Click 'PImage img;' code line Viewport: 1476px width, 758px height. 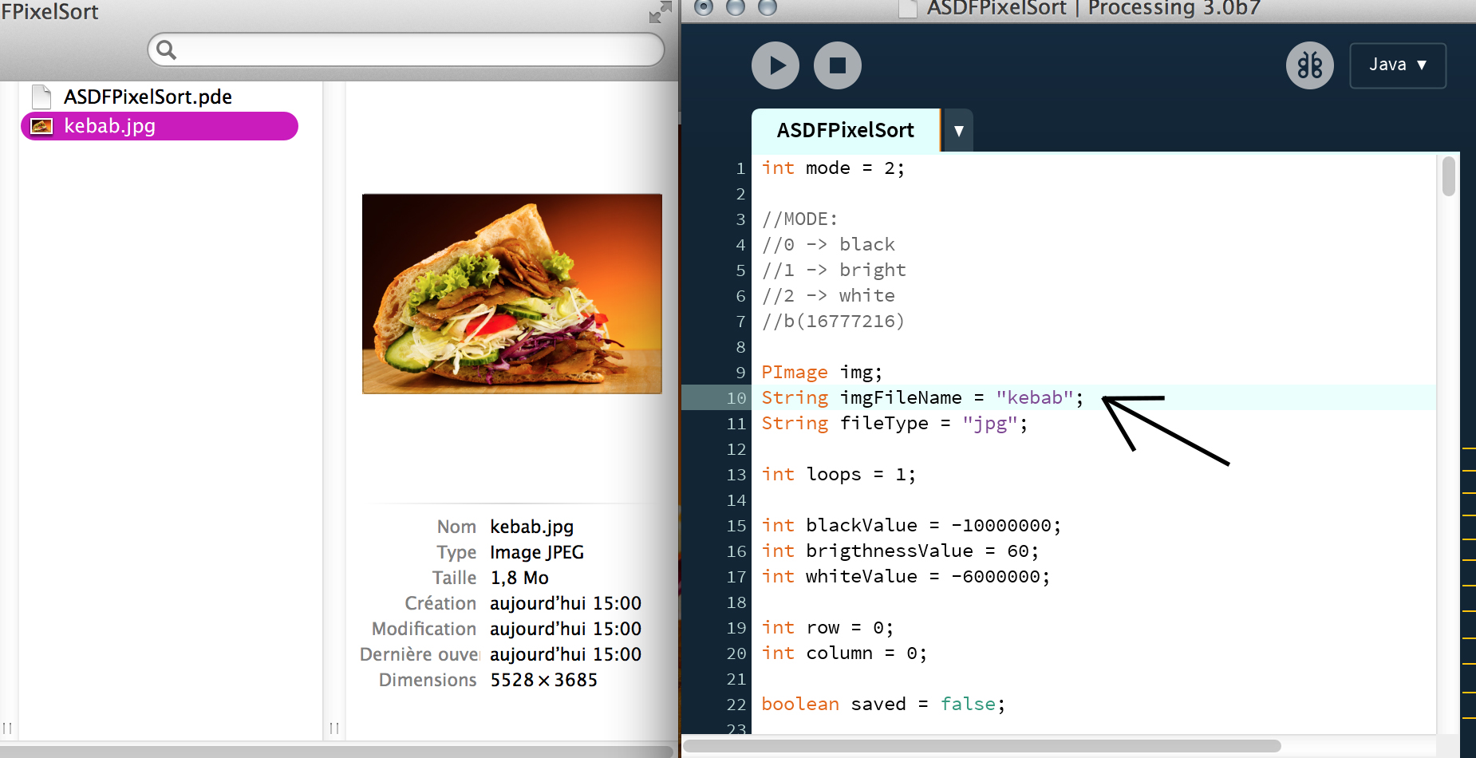tap(822, 373)
